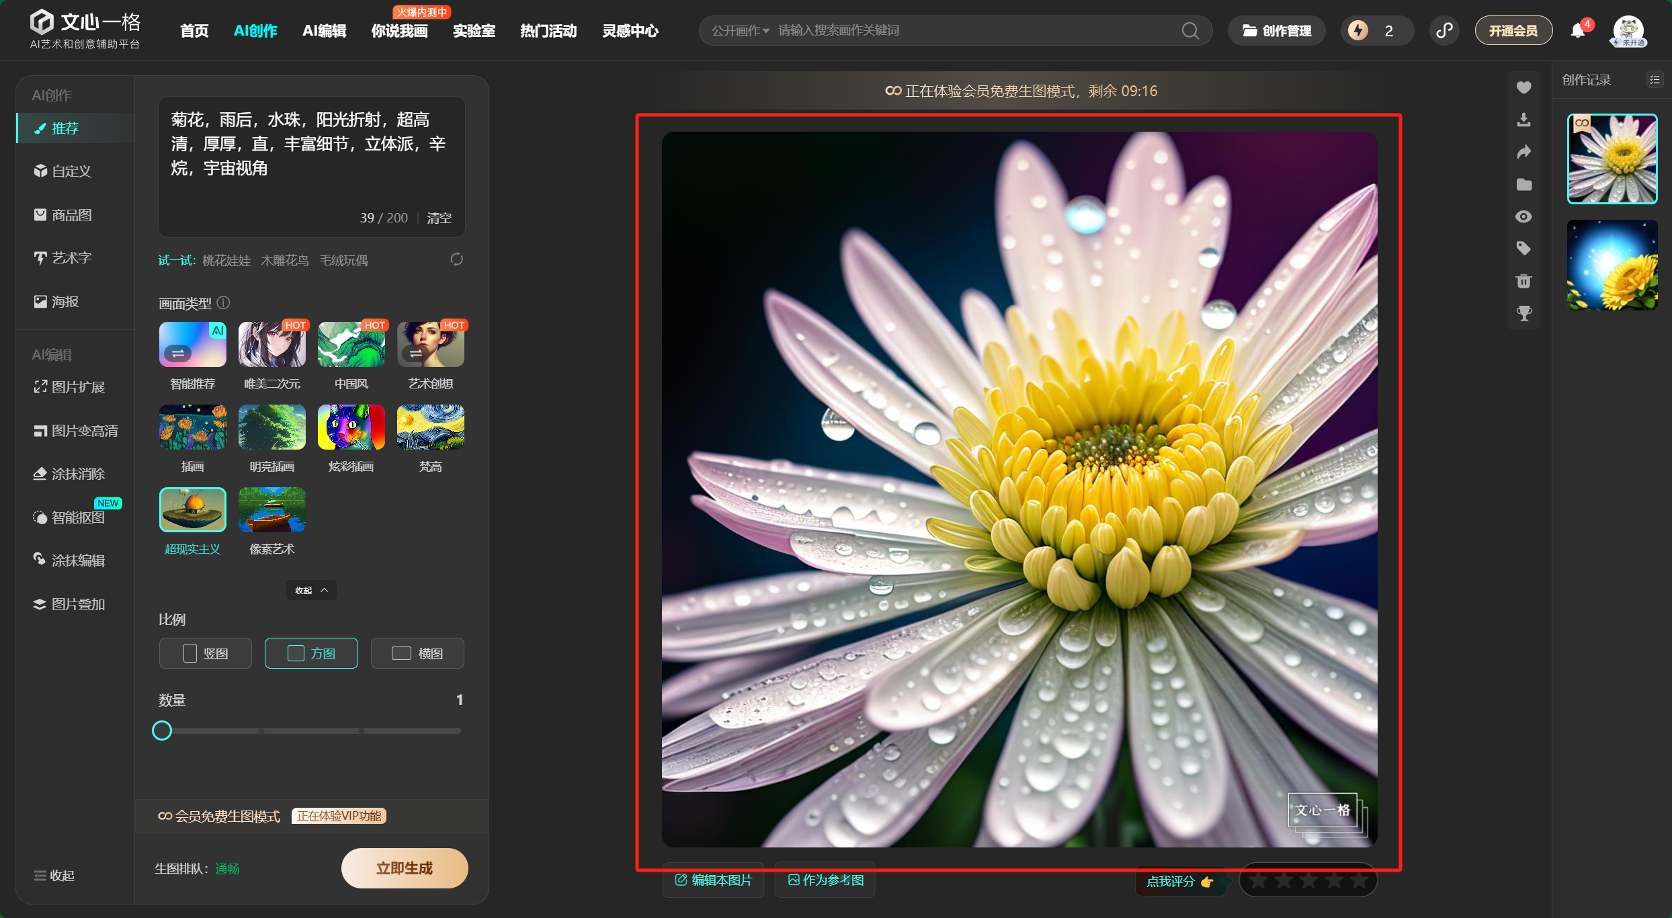Image resolution: width=1672 pixels, height=918 pixels.
Task: Click the share arrow icon
Action: (x=1523, y=152)
